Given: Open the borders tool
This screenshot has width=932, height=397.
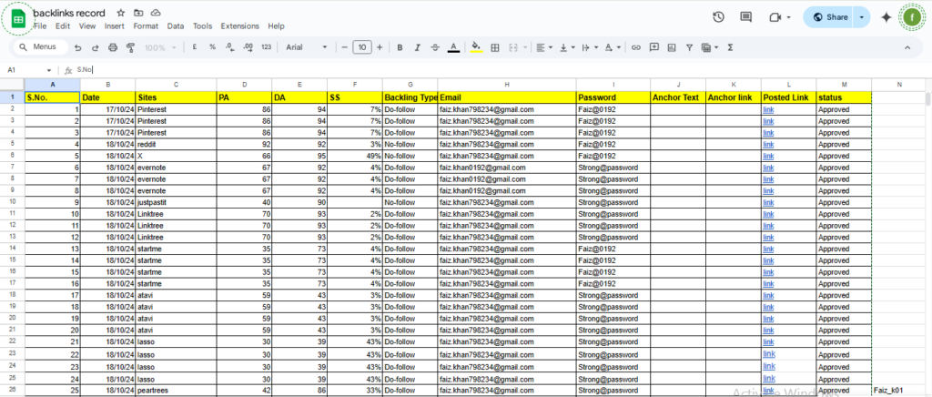Looking at the screenshot, I should [494, 47].
